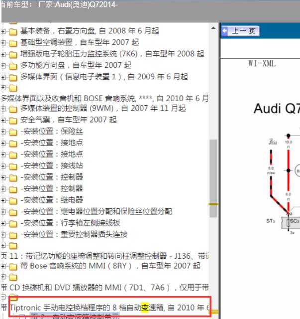300x319 pixels.
Task: Click folder icon of 安装位置：保险丝
Action: pos(13,132)
